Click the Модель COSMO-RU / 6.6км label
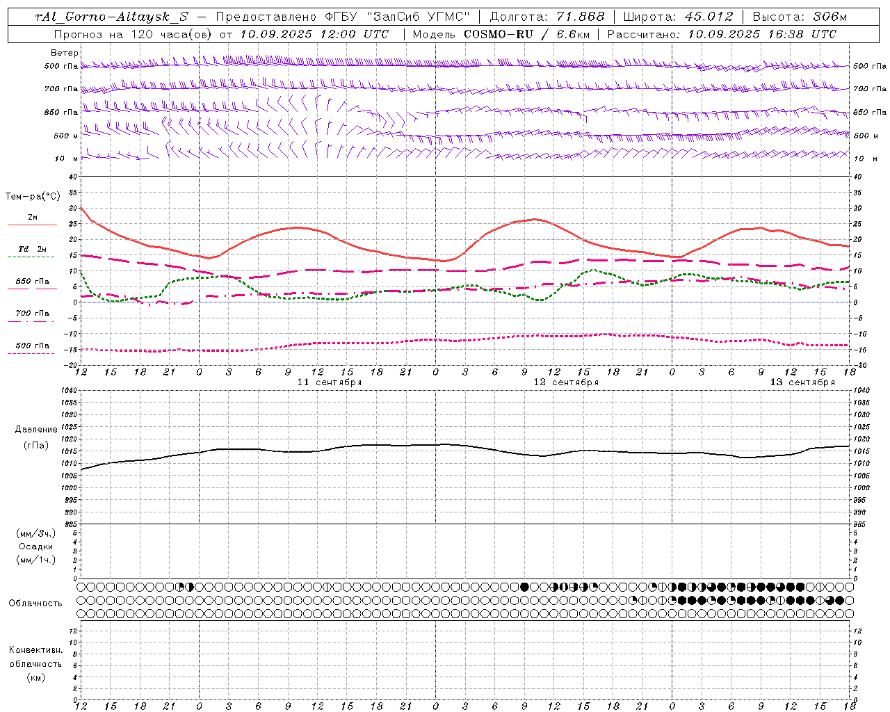890x712 pixels. point(501,34)
